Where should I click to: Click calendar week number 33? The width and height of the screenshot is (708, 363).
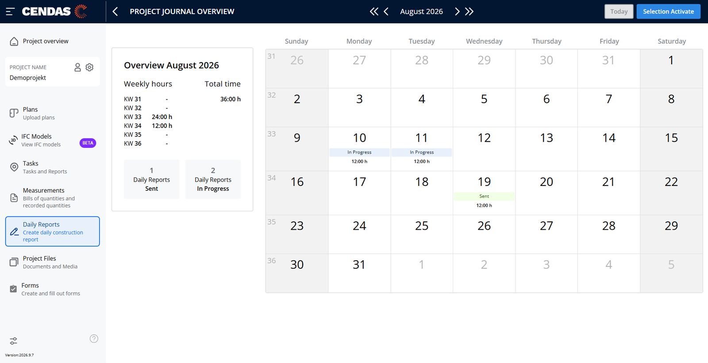pyautogui.click(x=271, y=134)
